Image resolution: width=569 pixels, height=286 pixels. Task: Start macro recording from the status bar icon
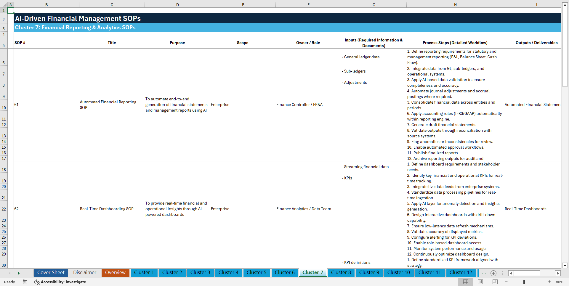pos(25,282)
